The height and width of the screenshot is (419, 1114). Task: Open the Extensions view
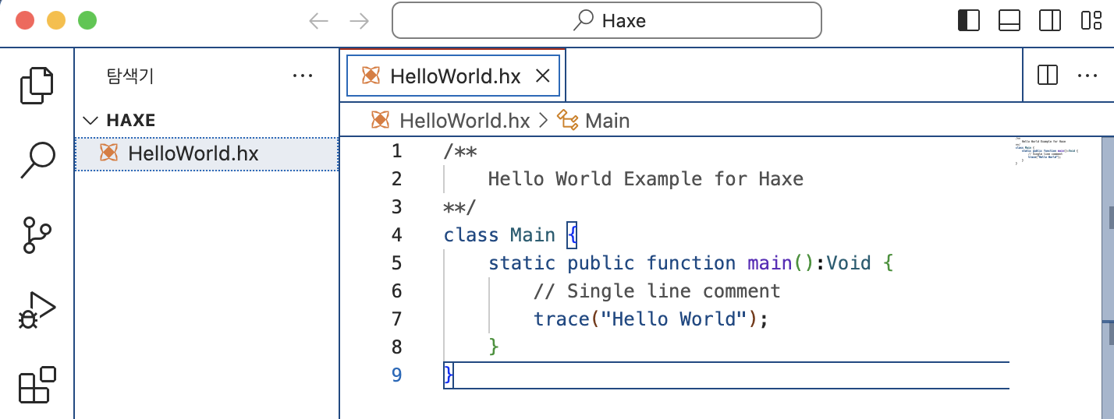point(37,385)
